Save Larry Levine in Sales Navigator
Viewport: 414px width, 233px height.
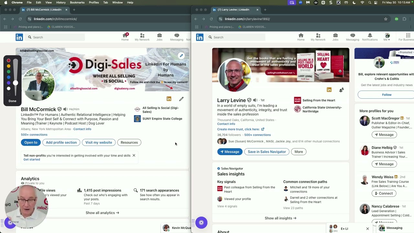[x=267, y=151]
